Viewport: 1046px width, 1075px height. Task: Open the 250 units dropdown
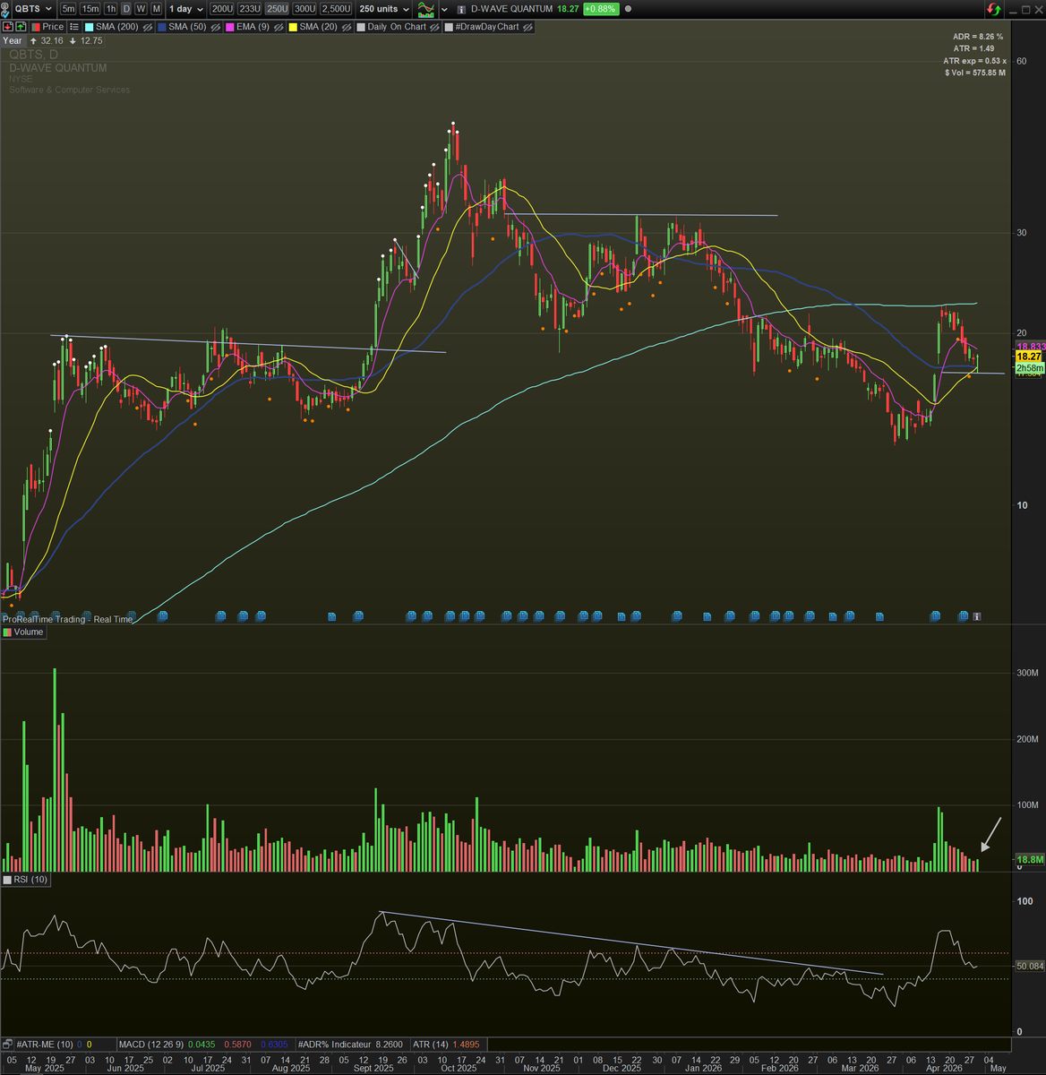384,9
